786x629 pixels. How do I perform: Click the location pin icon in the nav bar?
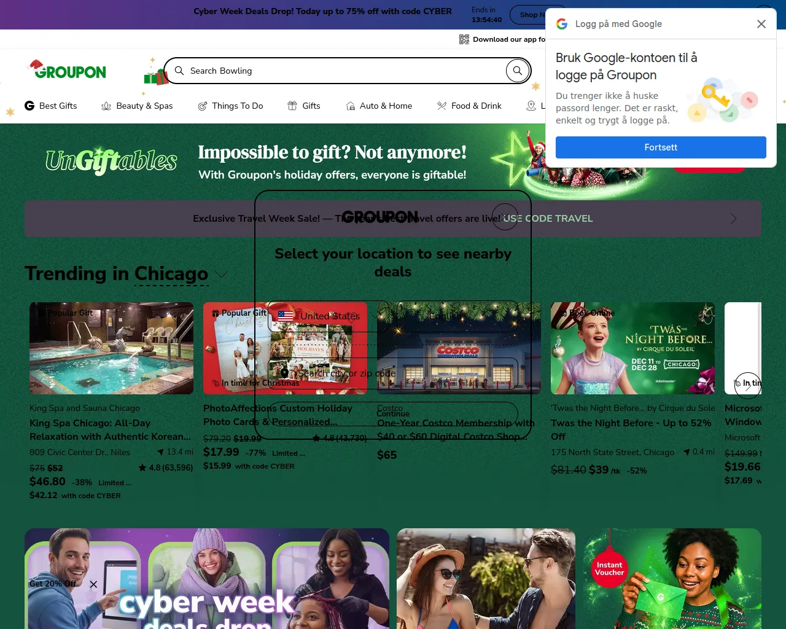[531, 106]
